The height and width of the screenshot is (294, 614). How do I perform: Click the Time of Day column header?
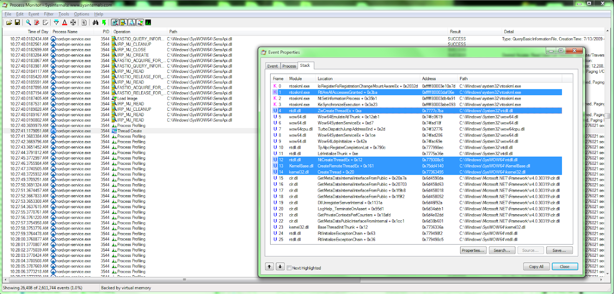26,32
